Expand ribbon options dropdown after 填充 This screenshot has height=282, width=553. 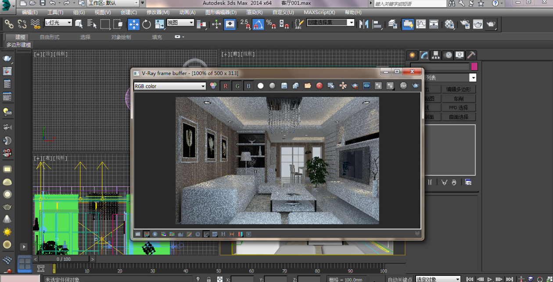(180, 37)
